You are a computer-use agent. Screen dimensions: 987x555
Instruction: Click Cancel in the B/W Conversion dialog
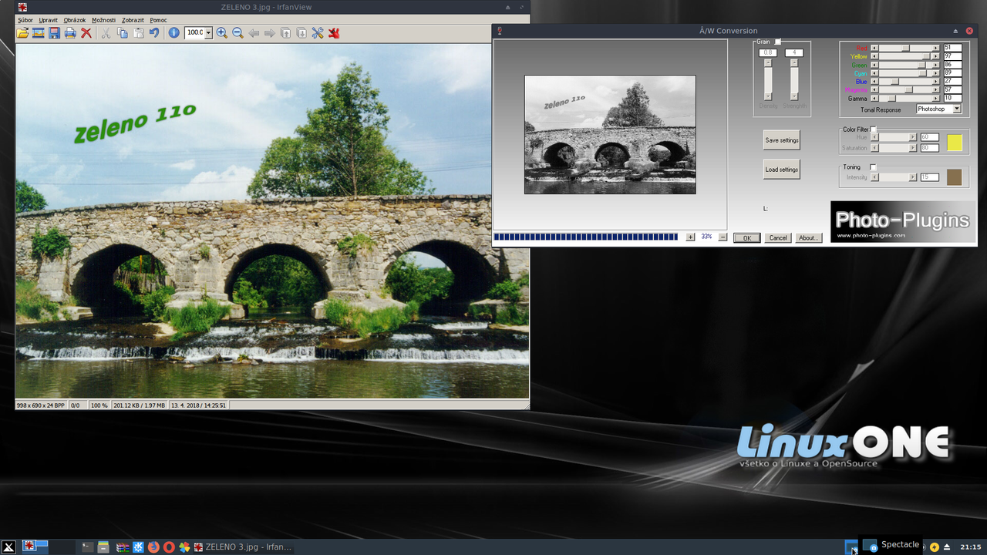(x=778, y=237)
